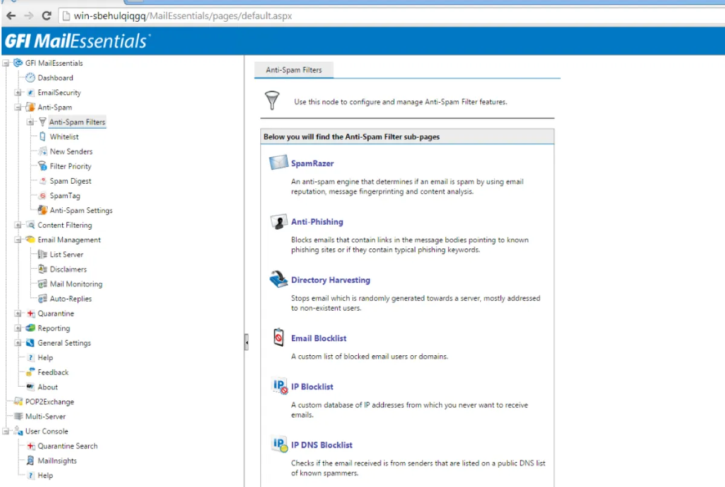Select the Mail Monitoring icon
The image size is (725, 487).
pos(42,284)
